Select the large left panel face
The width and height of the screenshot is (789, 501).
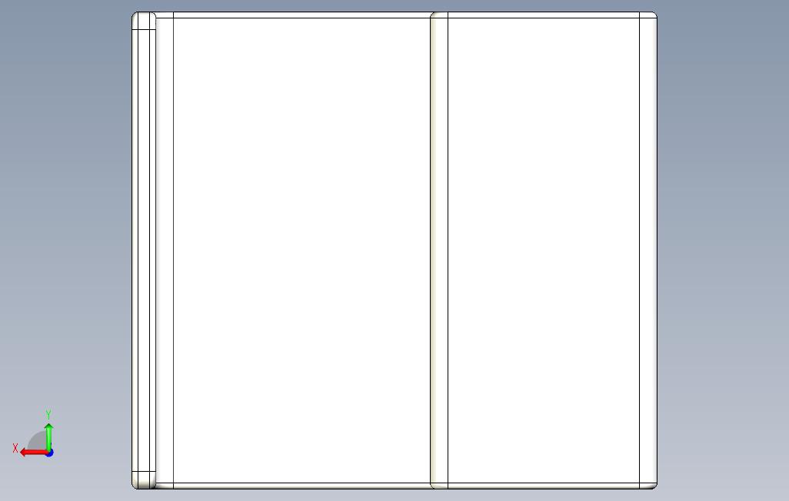click(302, 250)
